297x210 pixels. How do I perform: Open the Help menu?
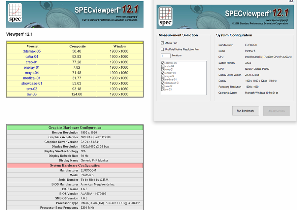pos(291,2)
